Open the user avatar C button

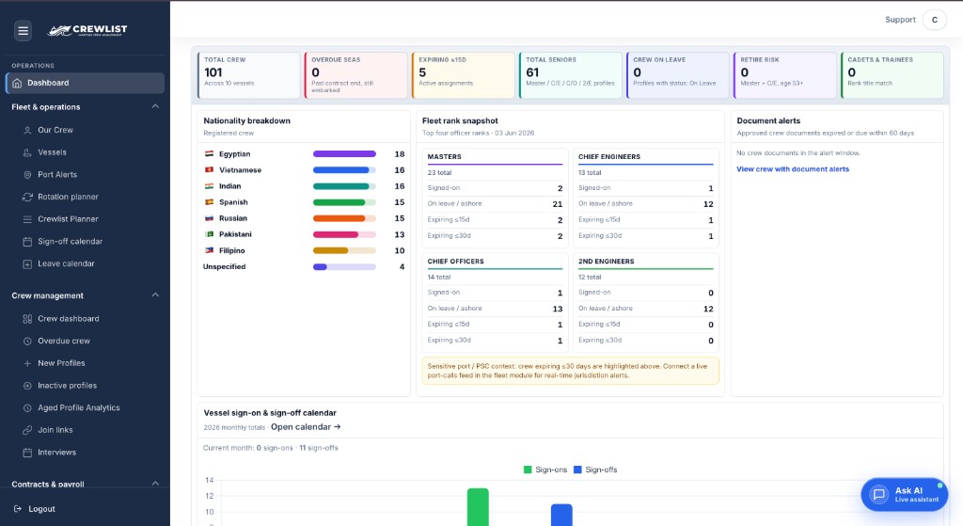[x=935, y=20]
